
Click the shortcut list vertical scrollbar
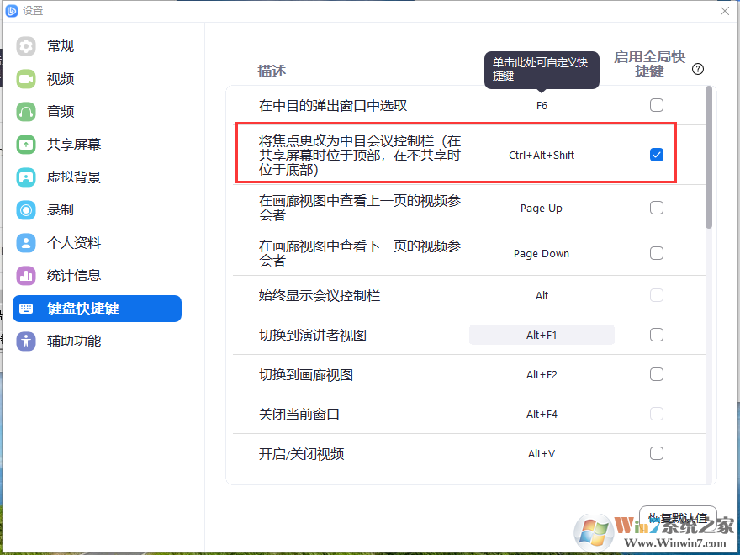pyautogui.click(x=709, y=160)
